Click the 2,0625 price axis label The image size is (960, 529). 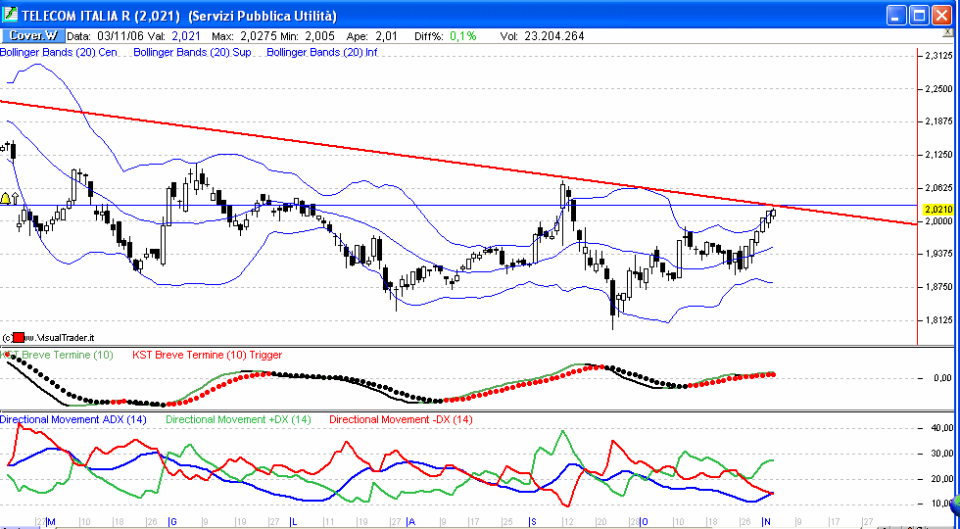coord(938,188)
